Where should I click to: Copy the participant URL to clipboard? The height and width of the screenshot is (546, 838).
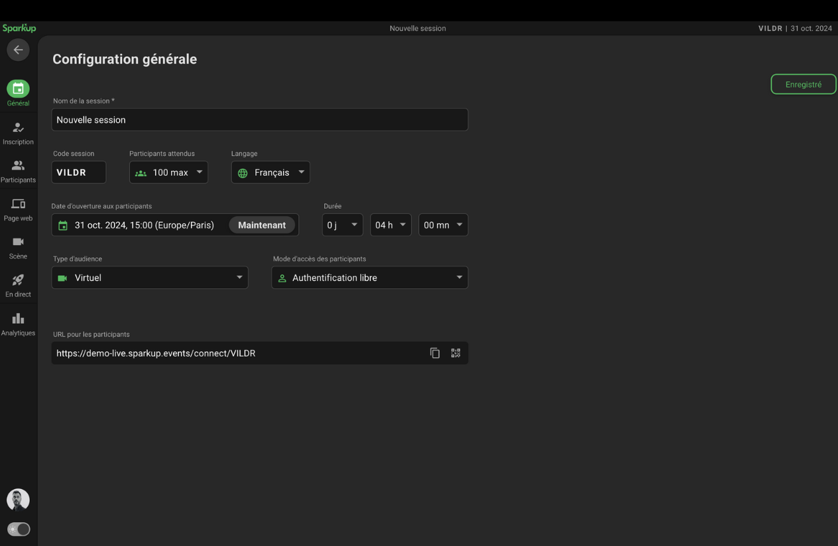point(435,353)
